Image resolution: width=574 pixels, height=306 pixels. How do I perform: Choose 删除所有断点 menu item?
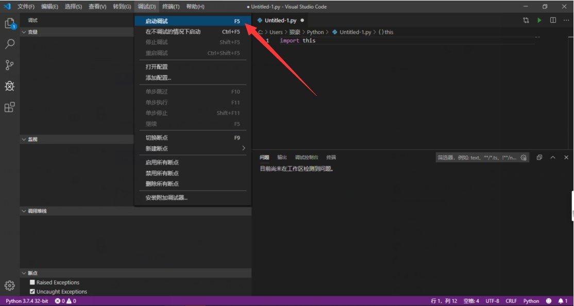193,184
